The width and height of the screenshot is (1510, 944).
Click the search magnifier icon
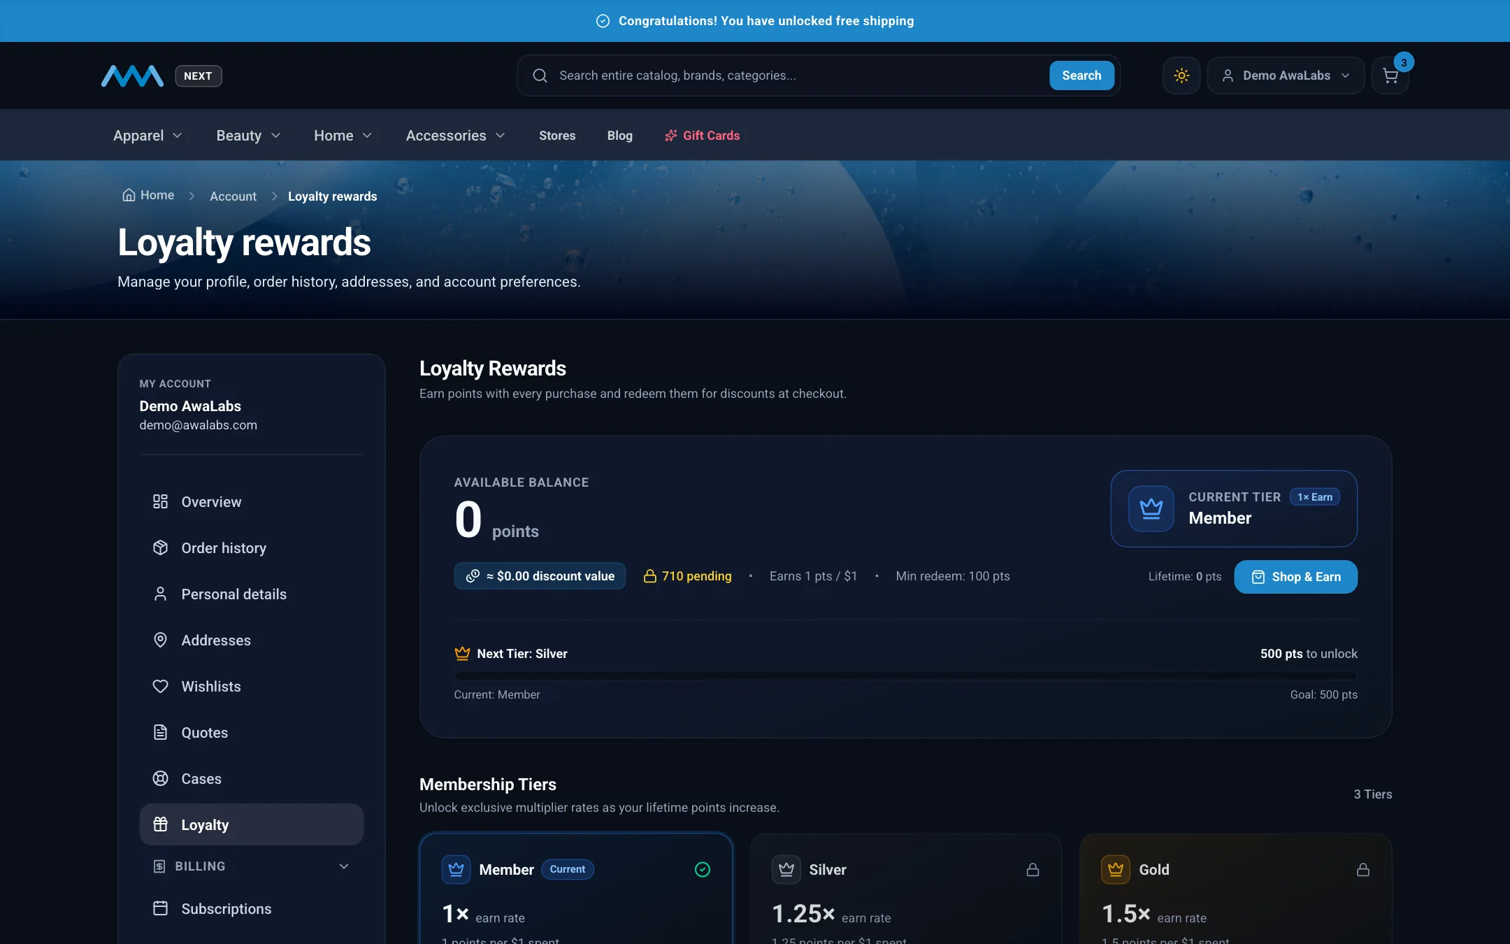pyautogui.click(x=540, y=76)
